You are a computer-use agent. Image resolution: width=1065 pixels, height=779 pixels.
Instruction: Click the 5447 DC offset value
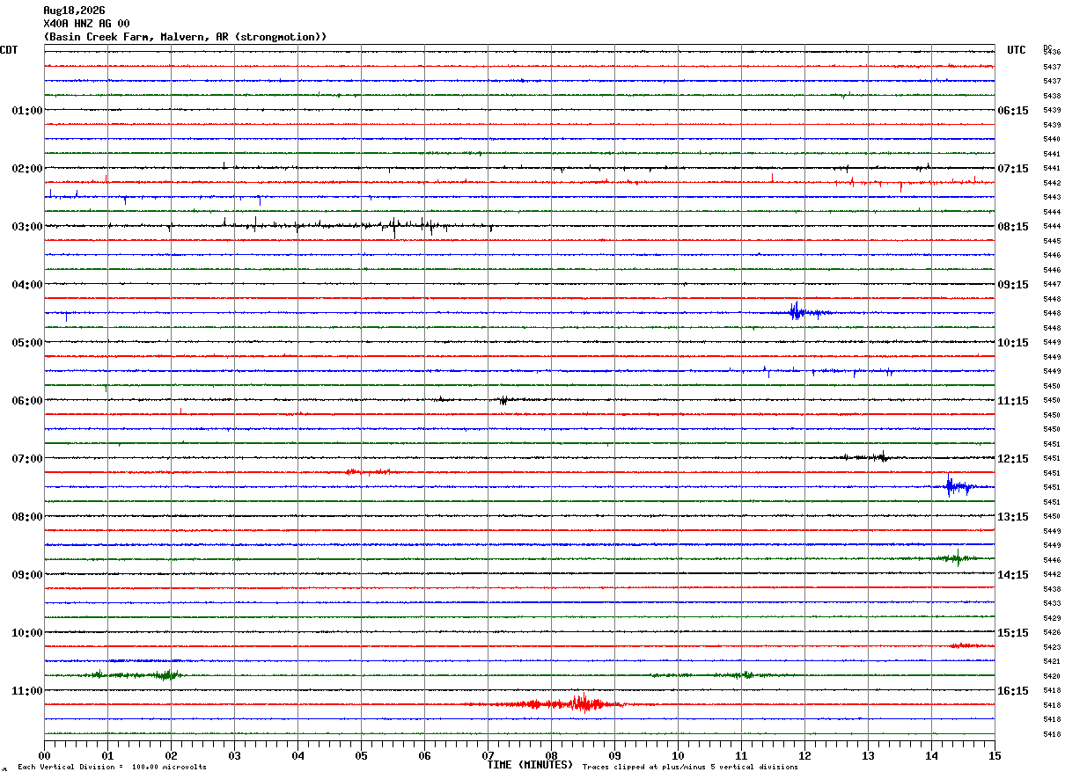point(1051,285)
